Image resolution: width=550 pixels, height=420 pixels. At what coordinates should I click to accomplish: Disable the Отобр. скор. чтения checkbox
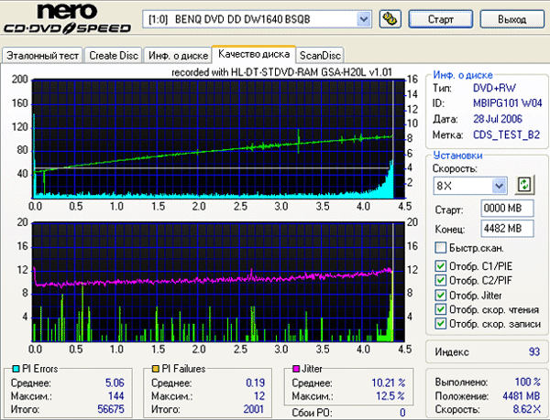pyautogui.click(x=441, y=309)
